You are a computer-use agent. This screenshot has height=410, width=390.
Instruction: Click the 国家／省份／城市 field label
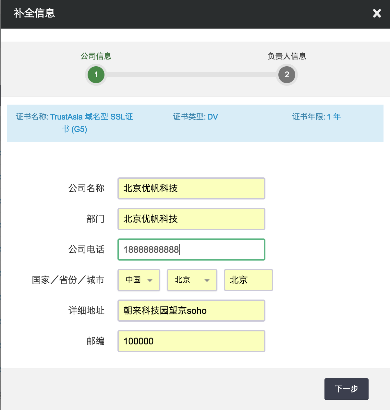tap(68, 280)
